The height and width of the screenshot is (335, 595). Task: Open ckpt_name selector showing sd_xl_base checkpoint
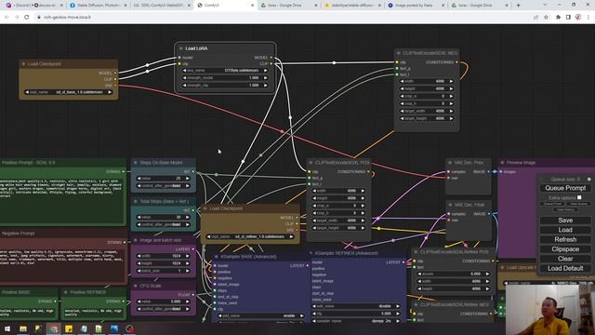pos(68,92)
